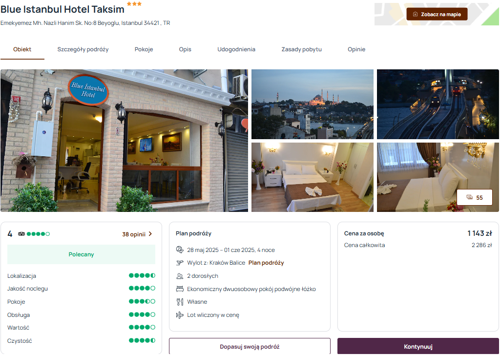The height and width of the screenshot is (355, 501).
Task: View the mosque skyline thumbnail
Action: 313,104
